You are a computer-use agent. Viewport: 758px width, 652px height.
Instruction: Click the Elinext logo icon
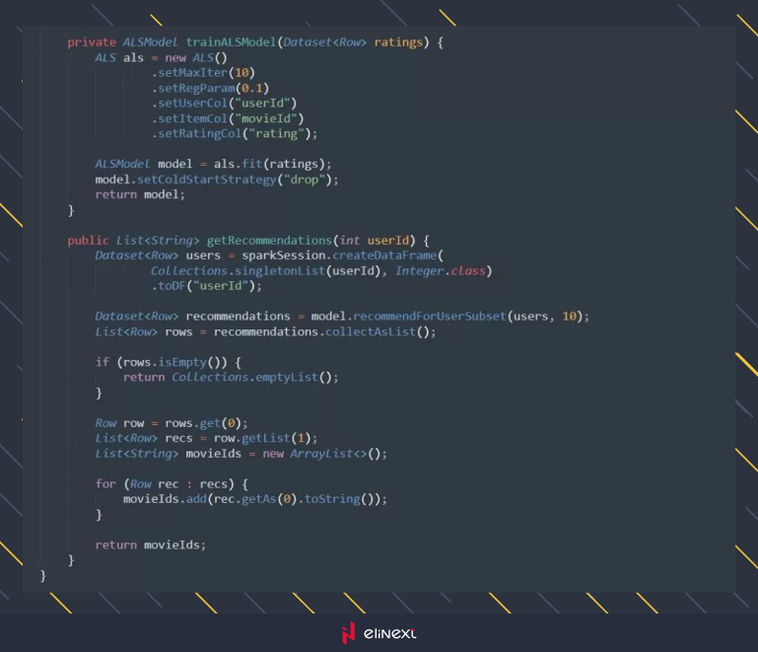(x=347, y=633)
